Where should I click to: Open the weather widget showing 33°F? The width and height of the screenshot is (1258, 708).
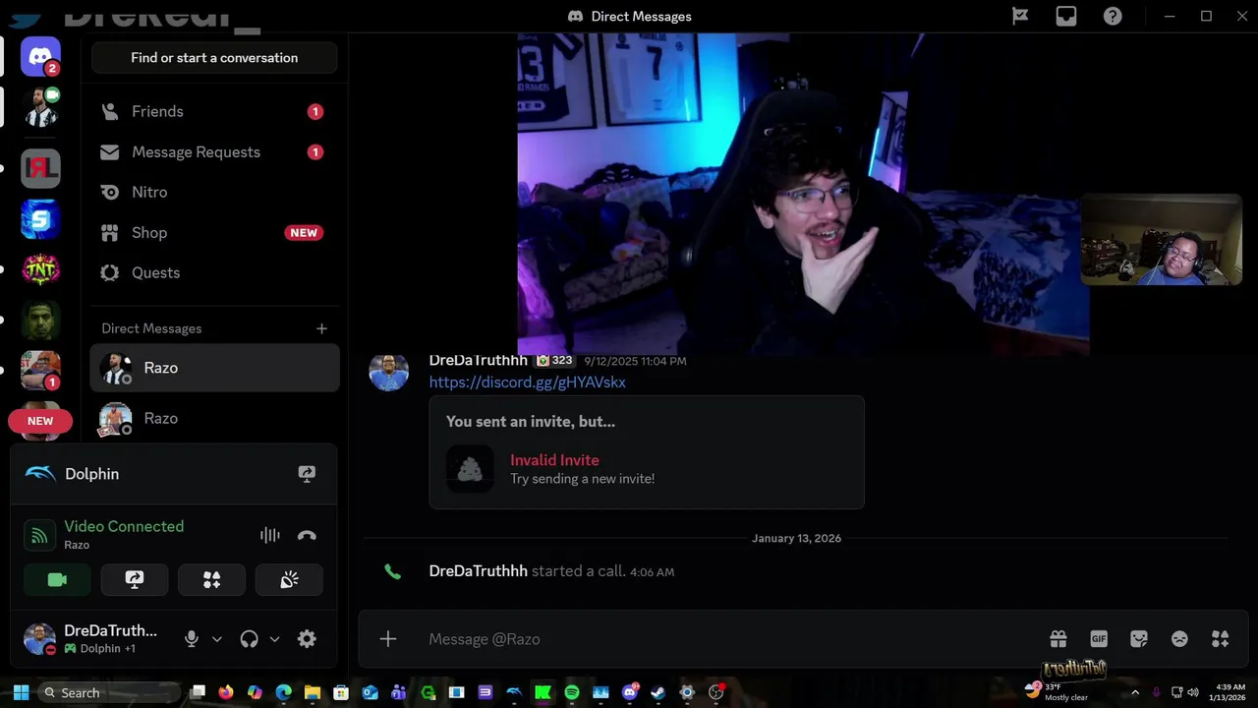pyautogui.click(x=1057, y=691)
